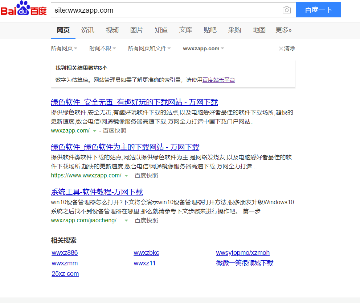Expand arrow beside wwxzapp.com/jiaocheng/ URL
360x303 pixels.
point(126,220)
